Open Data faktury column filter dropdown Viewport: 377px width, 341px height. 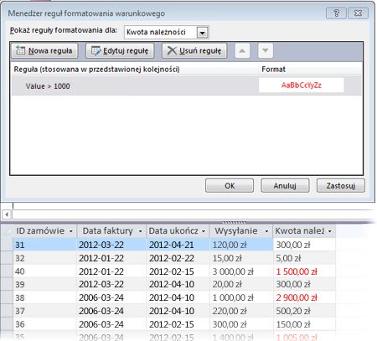[x=140, y=231]
